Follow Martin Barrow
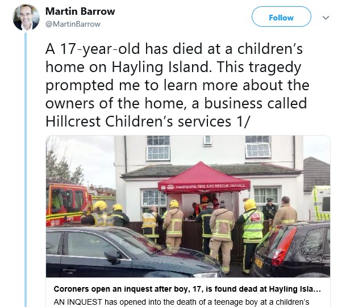Screen dimensions: 350x307 pyautogui.click(x=281, y=16)
